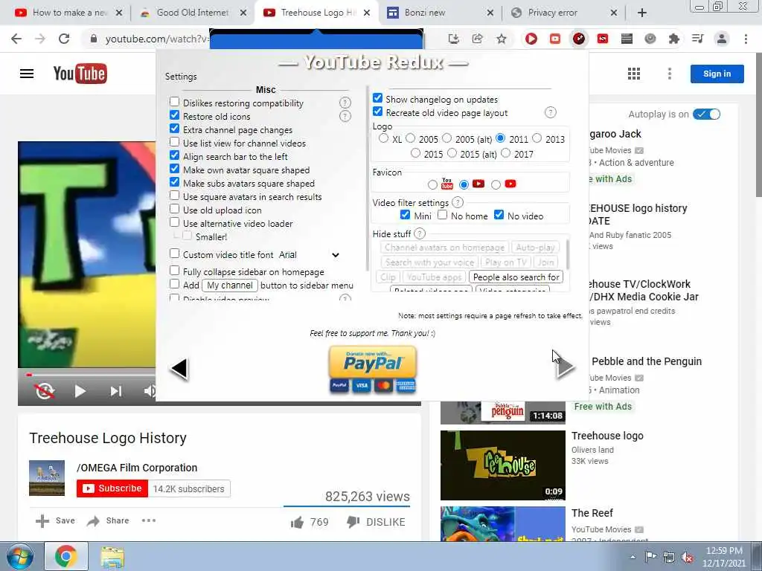
Task: Uncheck Show changelog on updates
Action: click(377, 98)
